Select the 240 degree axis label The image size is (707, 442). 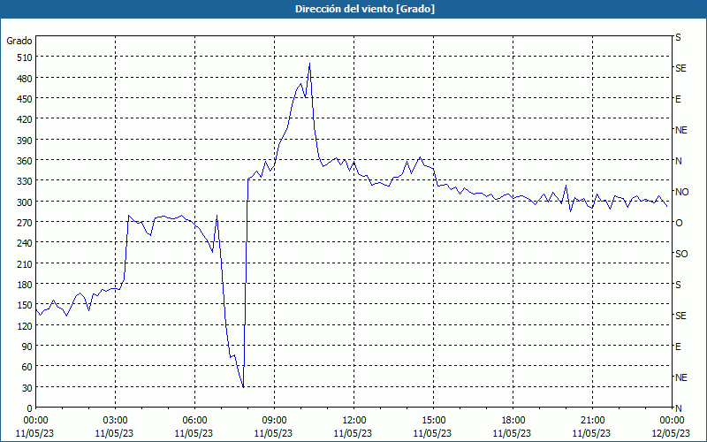(x=25, y=243)
